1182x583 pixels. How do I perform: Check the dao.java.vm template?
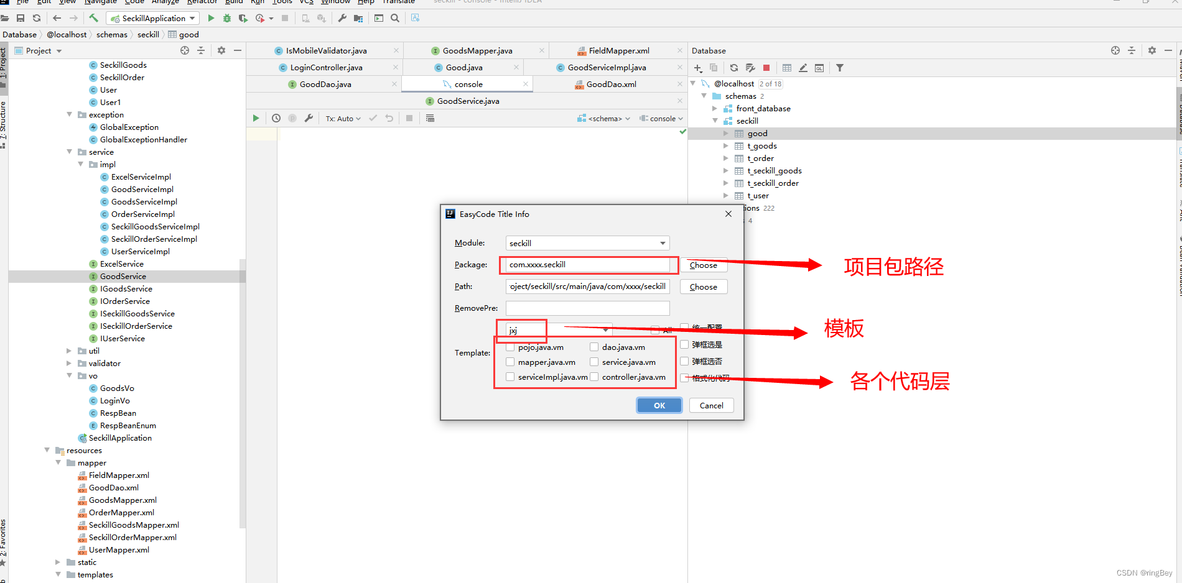[594, 347]
